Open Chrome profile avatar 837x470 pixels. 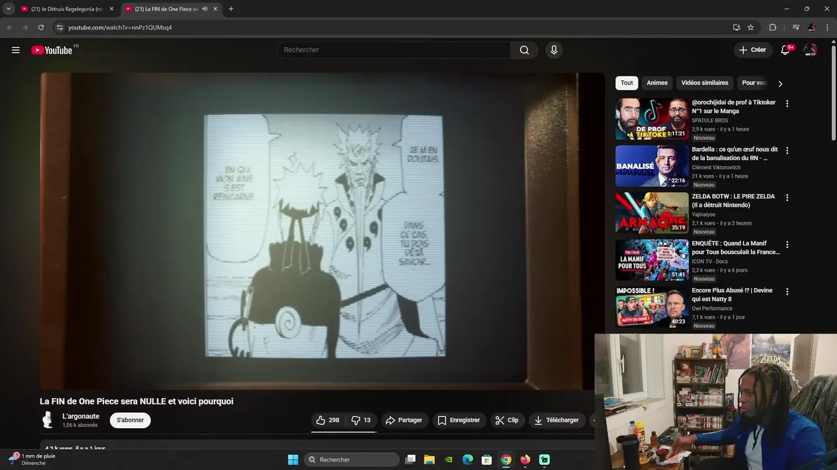811,27
